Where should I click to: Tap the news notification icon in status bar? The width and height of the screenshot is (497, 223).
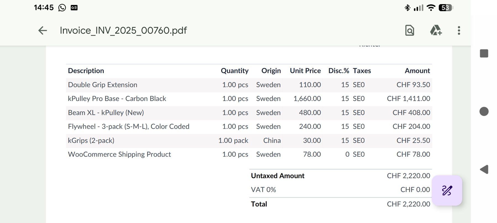[x=74, y=8]
